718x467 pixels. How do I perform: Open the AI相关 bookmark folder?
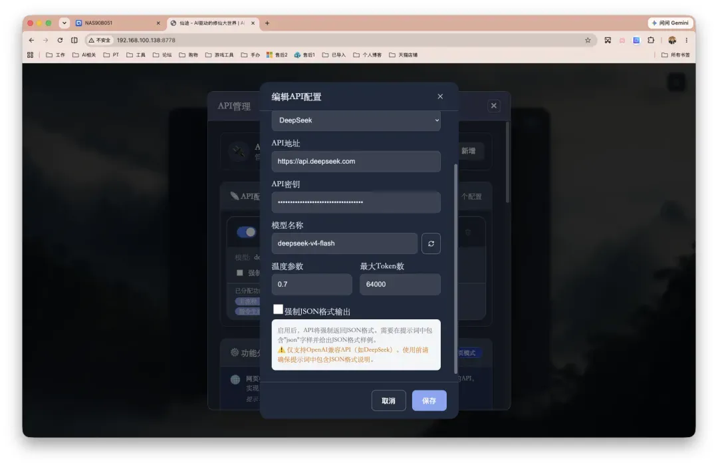pos(84,55)
